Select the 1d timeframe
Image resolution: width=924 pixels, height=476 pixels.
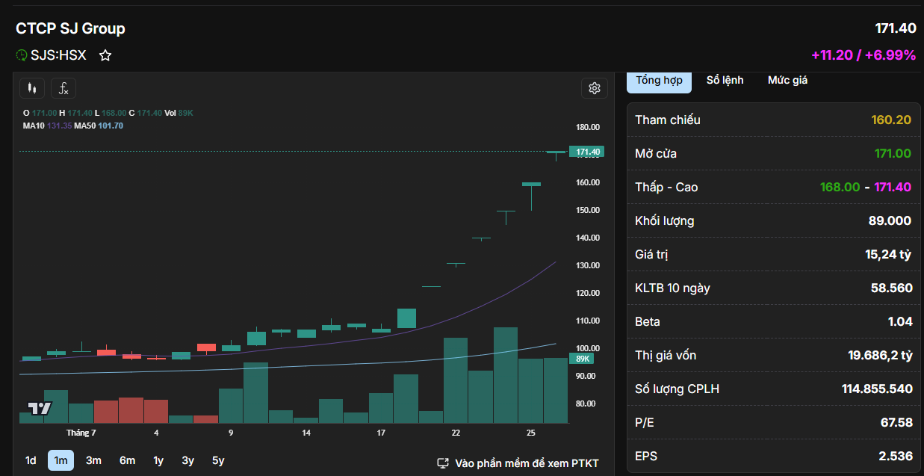point(31,460)
